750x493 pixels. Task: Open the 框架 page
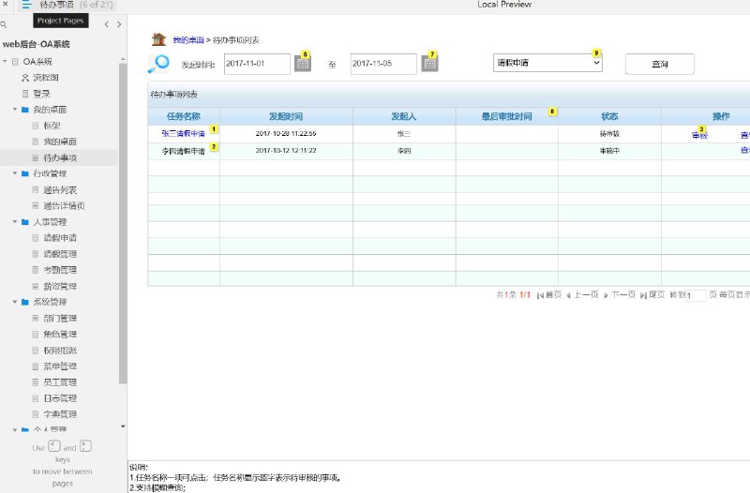[52, 126]
